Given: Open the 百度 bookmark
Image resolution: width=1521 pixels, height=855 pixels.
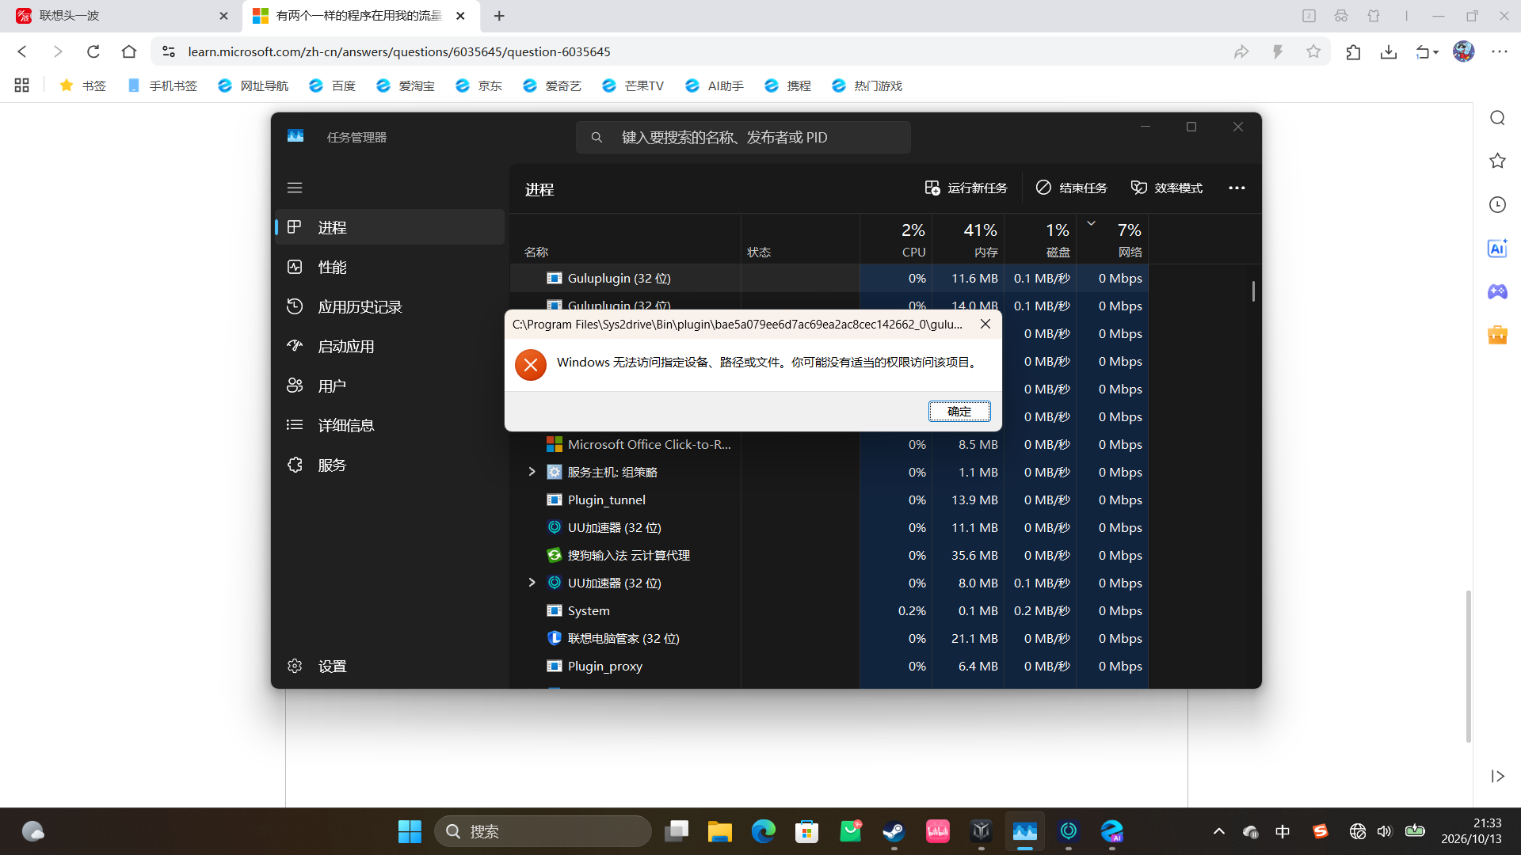Looking at the screenshot, I should [x=332, y=85].
